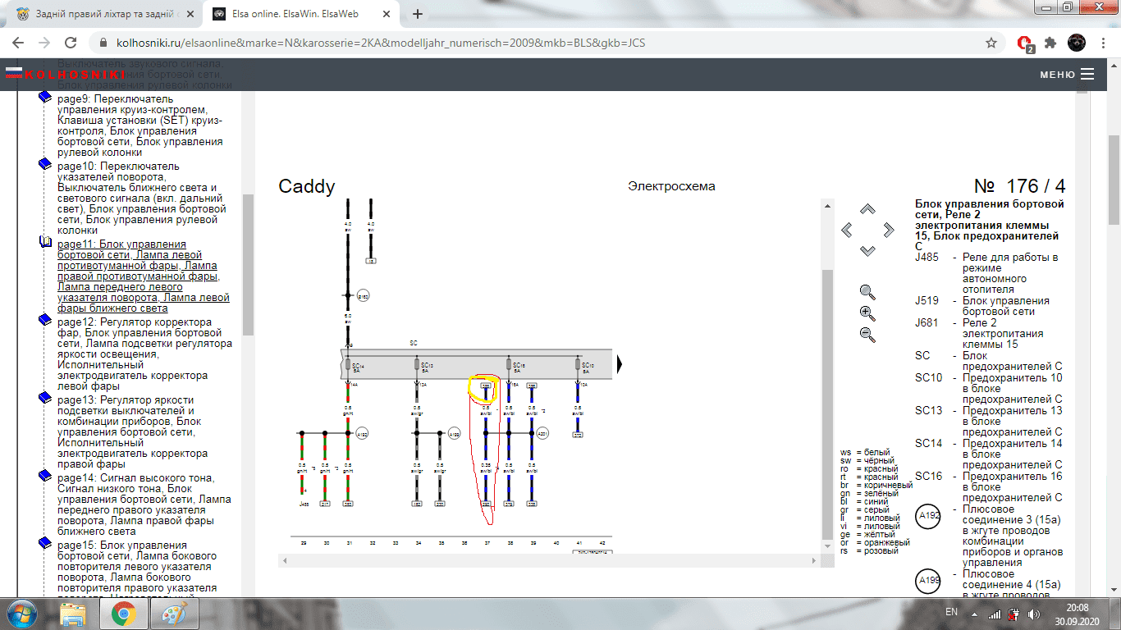Click the EN language indicator
This screenshot has width=1121, height=630.
[x=952, y=612]
